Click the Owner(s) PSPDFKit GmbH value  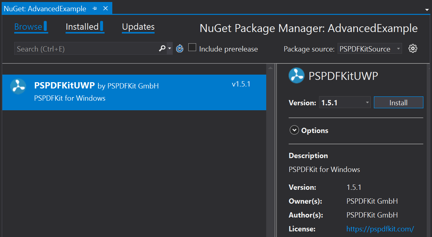coord(372,201)
